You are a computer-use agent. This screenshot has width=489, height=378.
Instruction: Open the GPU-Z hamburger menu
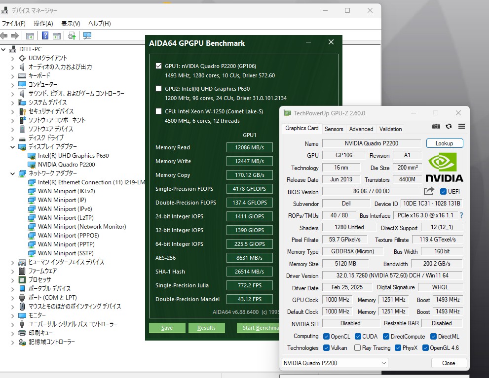pyautogui.click(x=461, y=126)
